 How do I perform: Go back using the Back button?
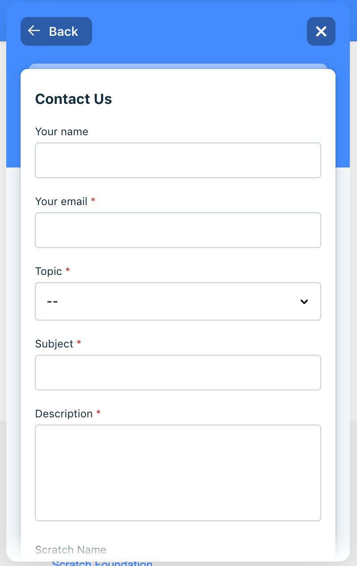tap(56, 31)
